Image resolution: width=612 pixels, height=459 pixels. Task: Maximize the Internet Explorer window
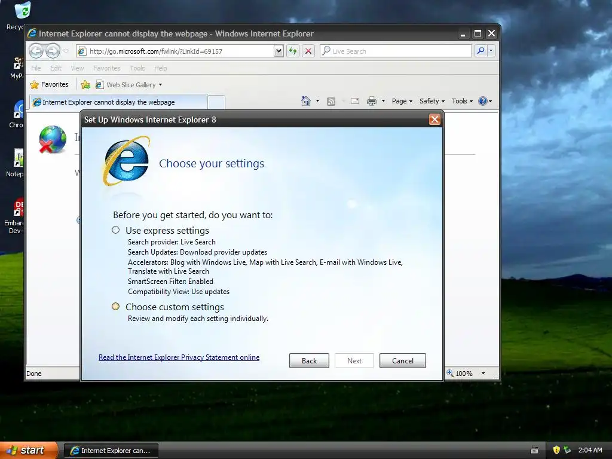pos(478,33)
